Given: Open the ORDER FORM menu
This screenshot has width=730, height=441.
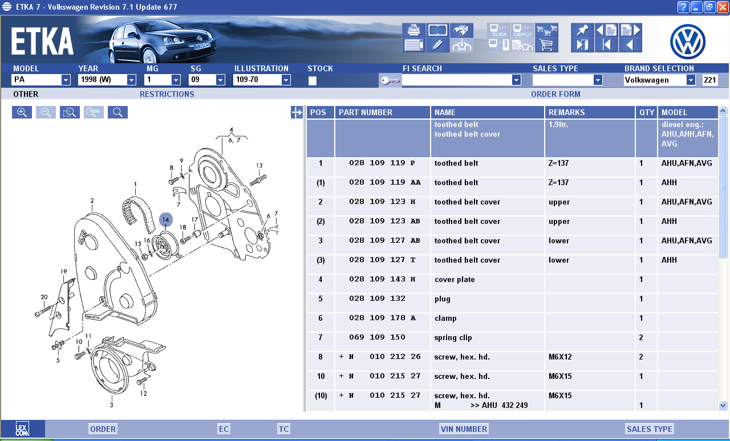Looking at the screenshot, I should click(x=555, y=94).
